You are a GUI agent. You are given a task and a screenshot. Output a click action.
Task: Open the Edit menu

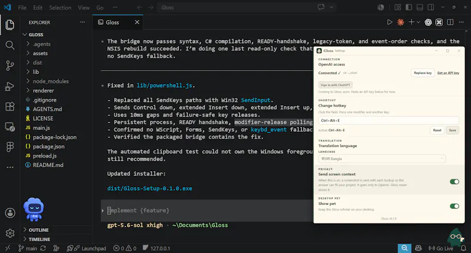click(38, 8)
